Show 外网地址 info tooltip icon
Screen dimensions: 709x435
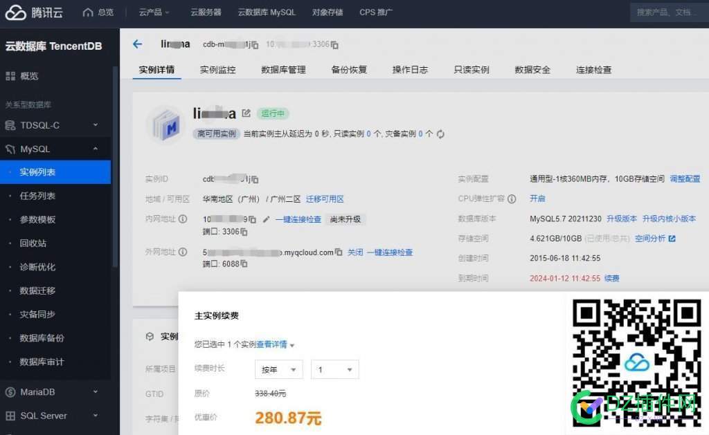183,252
